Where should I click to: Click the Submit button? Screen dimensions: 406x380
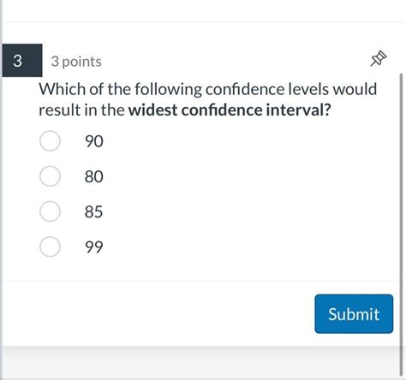tap(354, 314)
